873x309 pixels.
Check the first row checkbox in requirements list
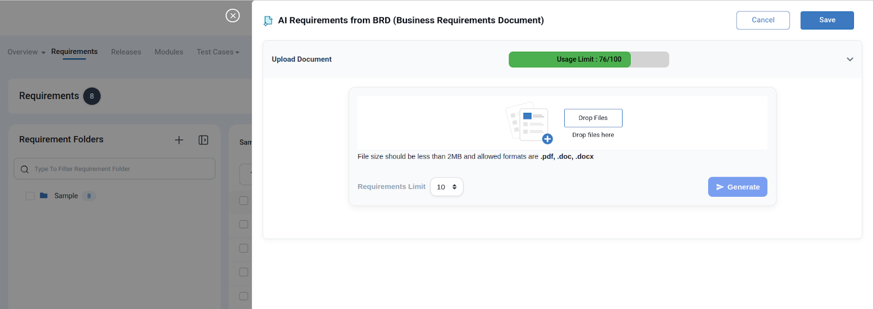[x=244, y=201]
